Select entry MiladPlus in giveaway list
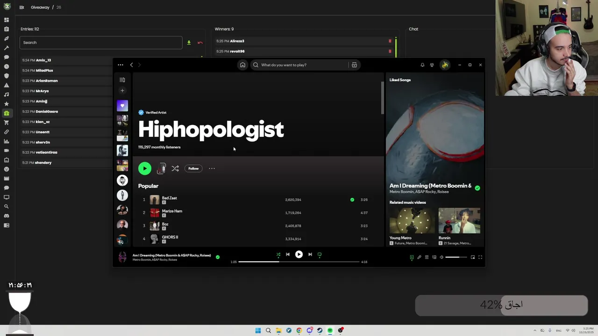Viewport: 598px width, 336px height. tap(44, 70)
